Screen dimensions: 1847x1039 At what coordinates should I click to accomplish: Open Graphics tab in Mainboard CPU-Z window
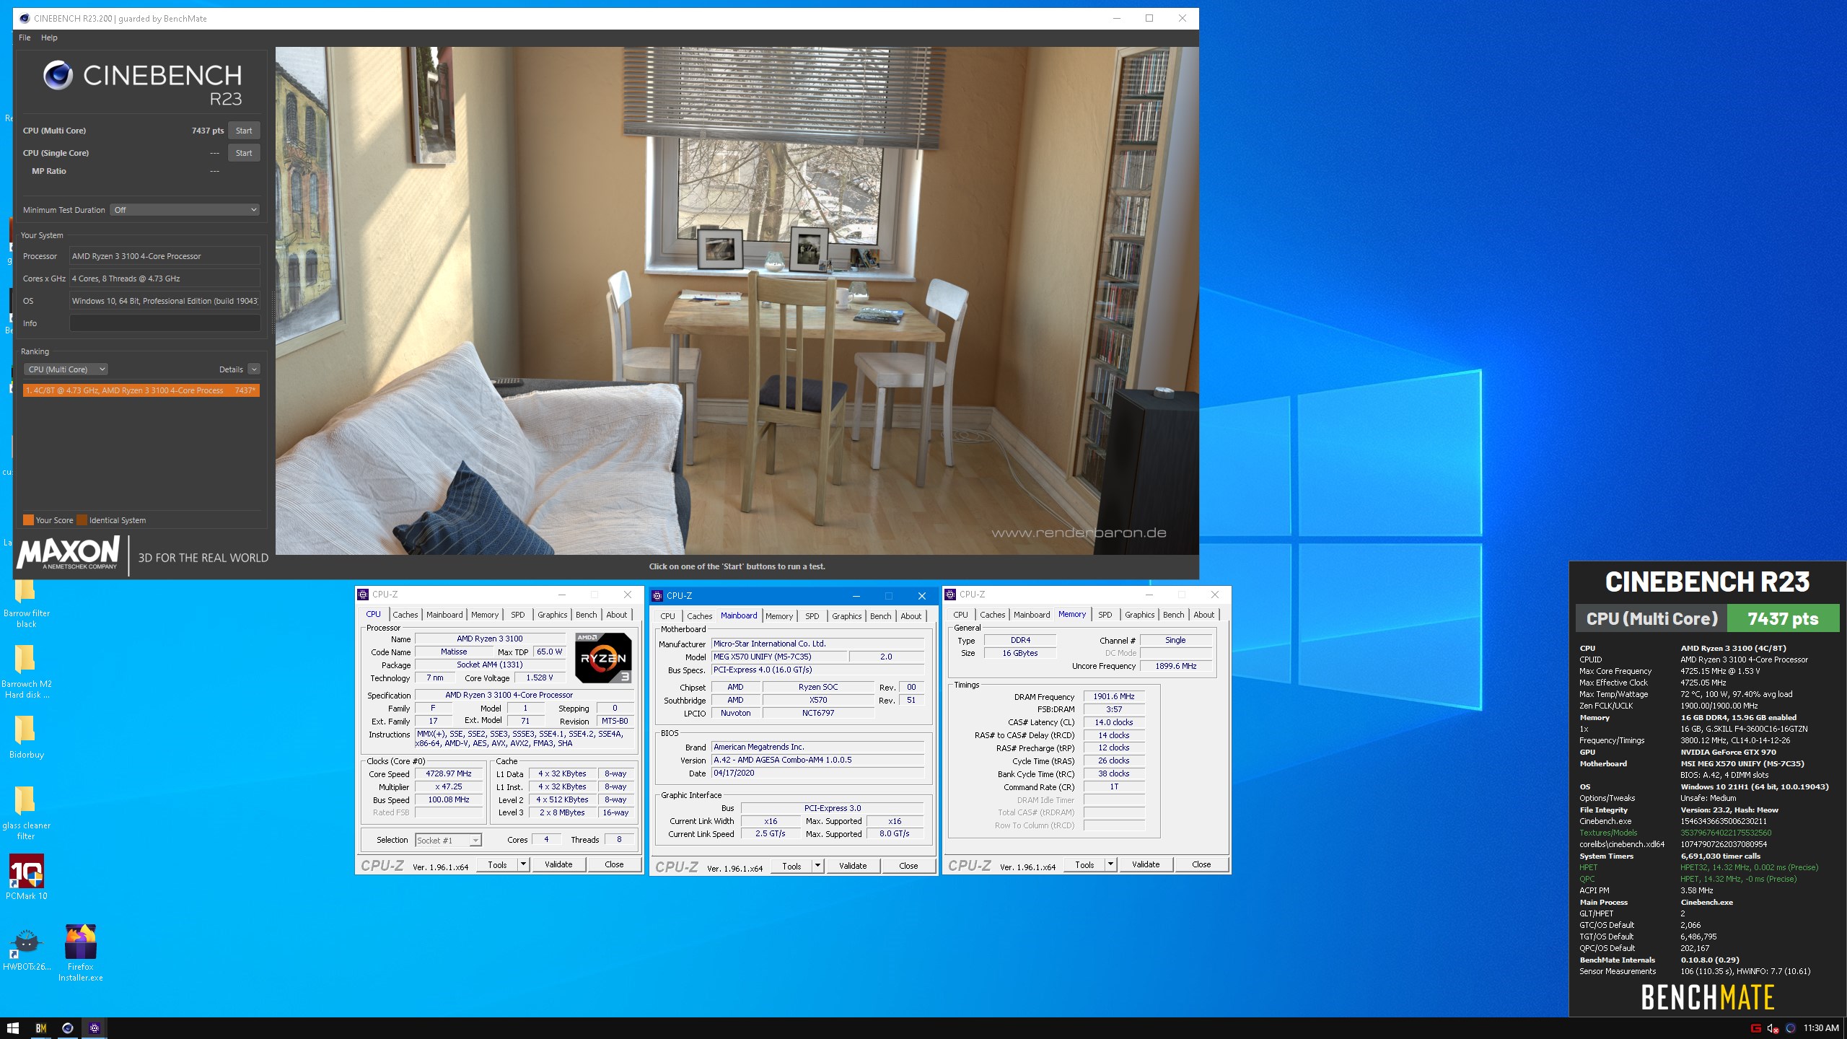[846, 616]
